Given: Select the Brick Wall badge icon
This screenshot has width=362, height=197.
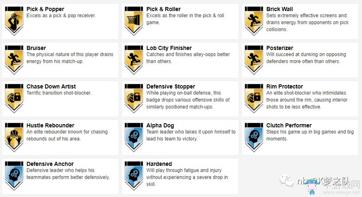Looking at the screenshot, I should 254,21.
